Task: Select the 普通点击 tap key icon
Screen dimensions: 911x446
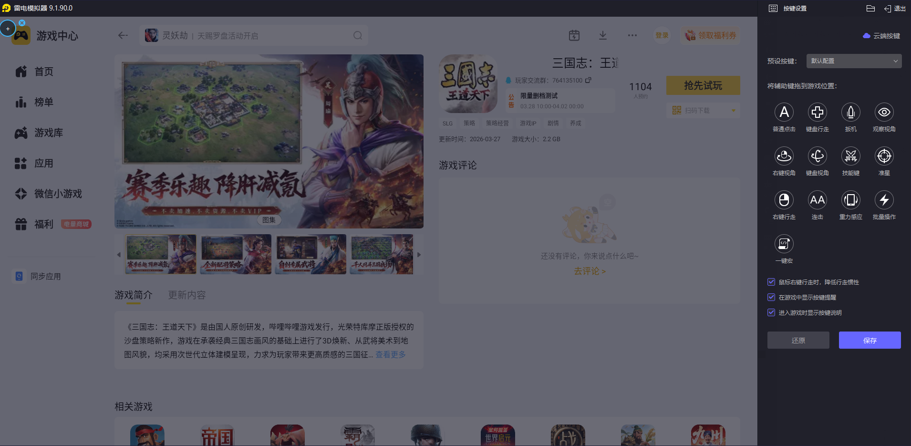Action: click(x=784, y=112)
